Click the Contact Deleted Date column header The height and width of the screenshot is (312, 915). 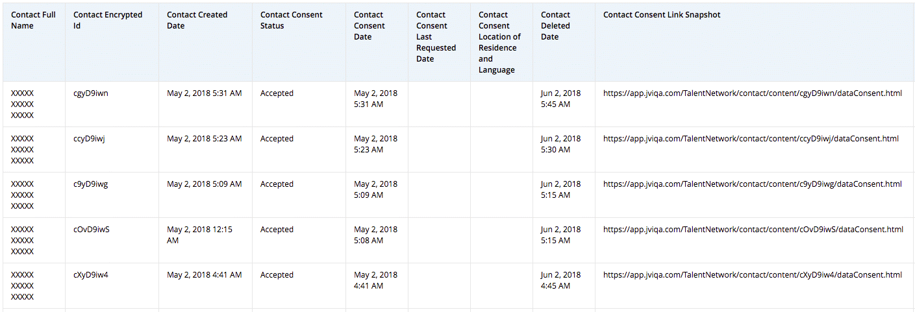tap(555, 26)
